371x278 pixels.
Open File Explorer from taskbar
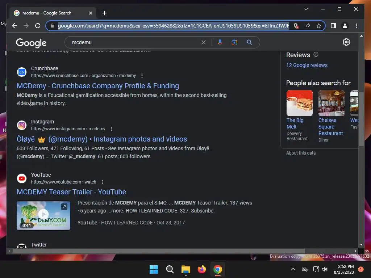pyautogui.click(x=186, y=269)
